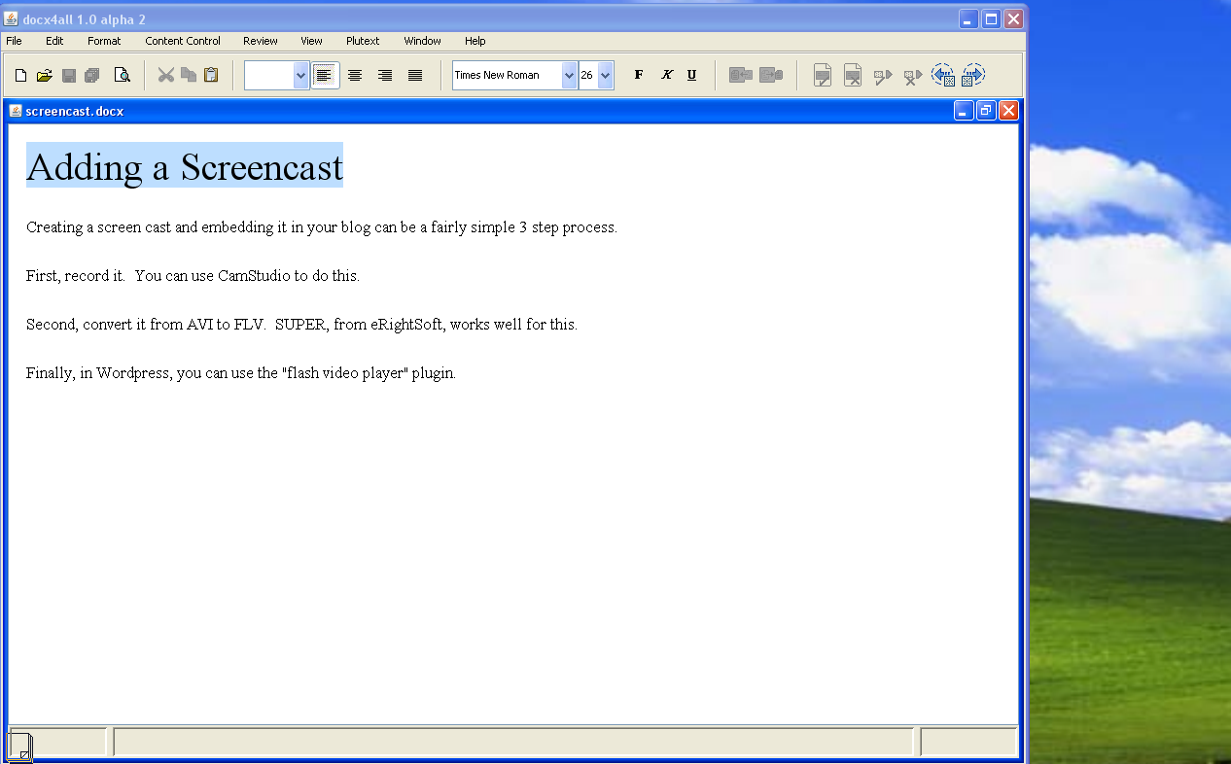This screenshot has height=764, width=1231.
Task: Paste from clipboard with the Paste icon
Action: (x=211, y=75)
